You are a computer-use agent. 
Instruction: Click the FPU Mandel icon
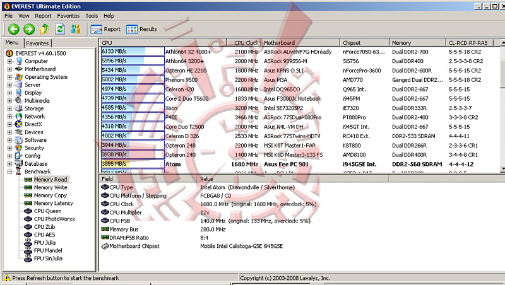[x=28, y=250]
